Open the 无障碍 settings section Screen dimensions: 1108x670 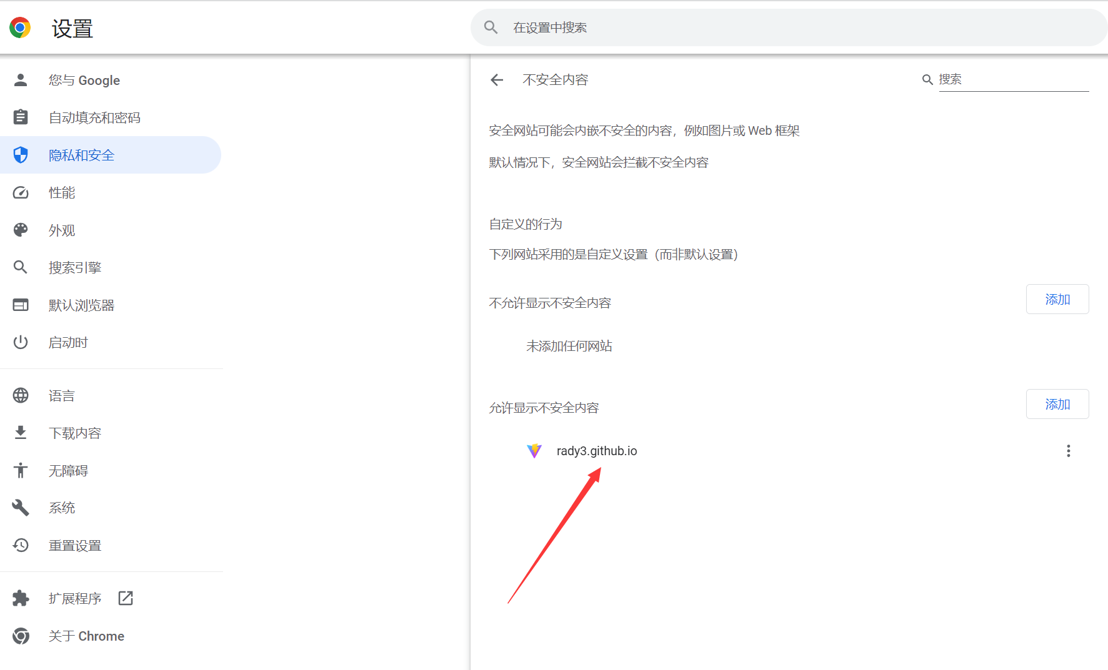[x=111, y=470]
